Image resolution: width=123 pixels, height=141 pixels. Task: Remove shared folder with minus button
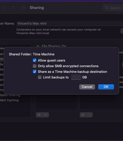46,115
